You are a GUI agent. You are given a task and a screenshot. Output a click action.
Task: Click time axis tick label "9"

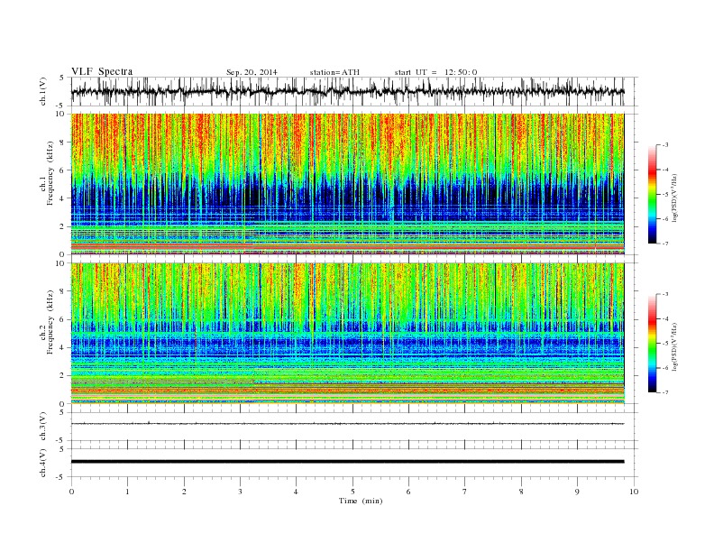[577, 492]
